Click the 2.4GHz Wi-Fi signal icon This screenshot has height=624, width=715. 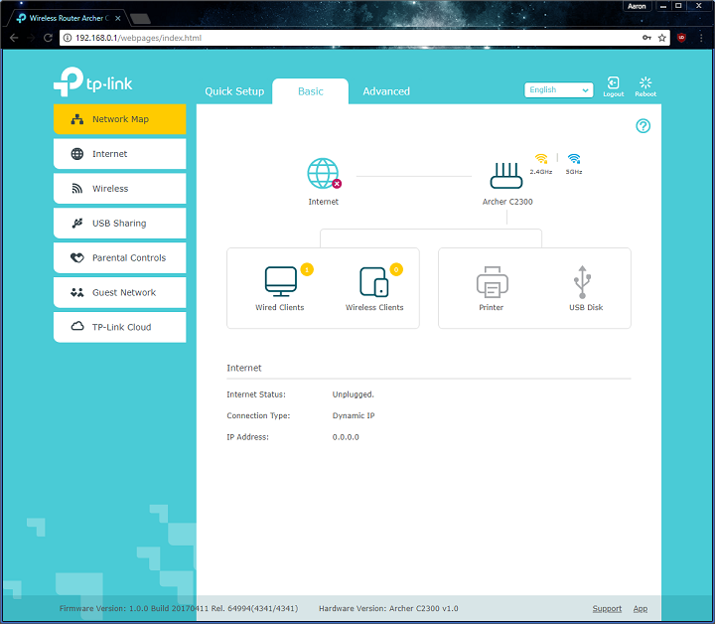point(541,159)
